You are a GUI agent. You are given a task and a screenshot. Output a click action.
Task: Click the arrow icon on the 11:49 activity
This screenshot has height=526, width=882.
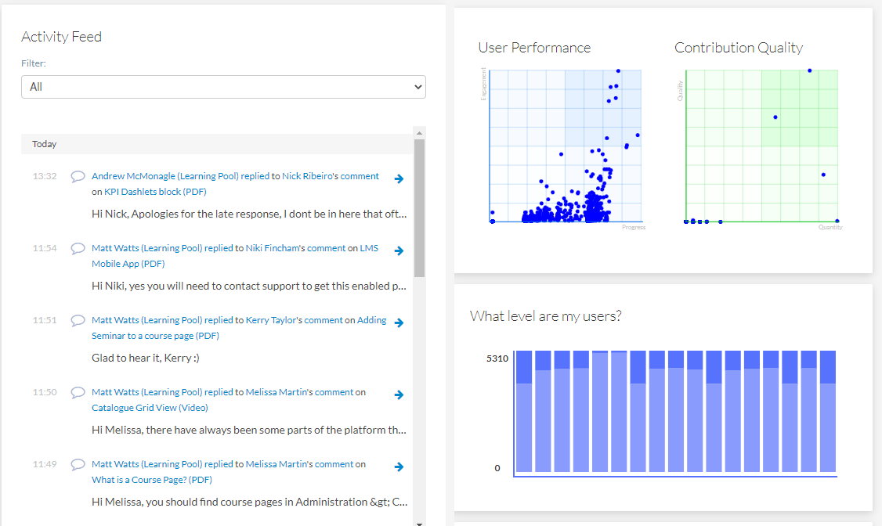click(x=399, y=467)
